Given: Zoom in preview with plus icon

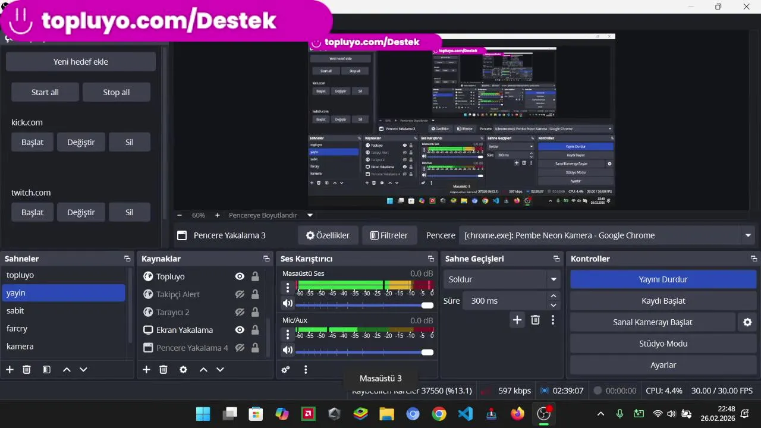Looking at the screenshot, I should (218, 215).
